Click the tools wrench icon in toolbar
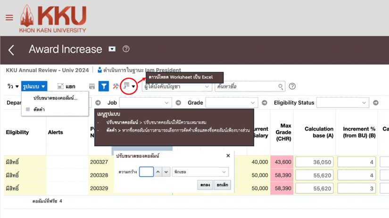The width and height of the screenshot is (389, 218). [x=116, y=86]
